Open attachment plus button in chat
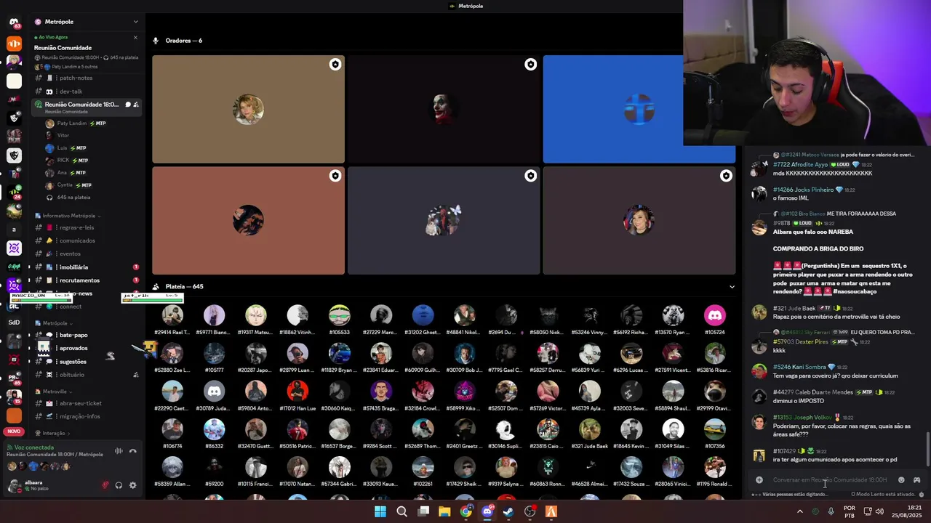The image size is (931, 523). click(x=759, y=480)
